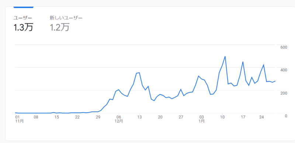The height and width of the screenshot is (143, 295).
Task: Click the blue active-tab indicator bar
Action: (x=24, y=7)
